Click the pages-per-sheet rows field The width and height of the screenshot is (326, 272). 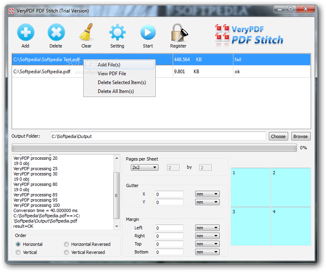pos(205,167)
